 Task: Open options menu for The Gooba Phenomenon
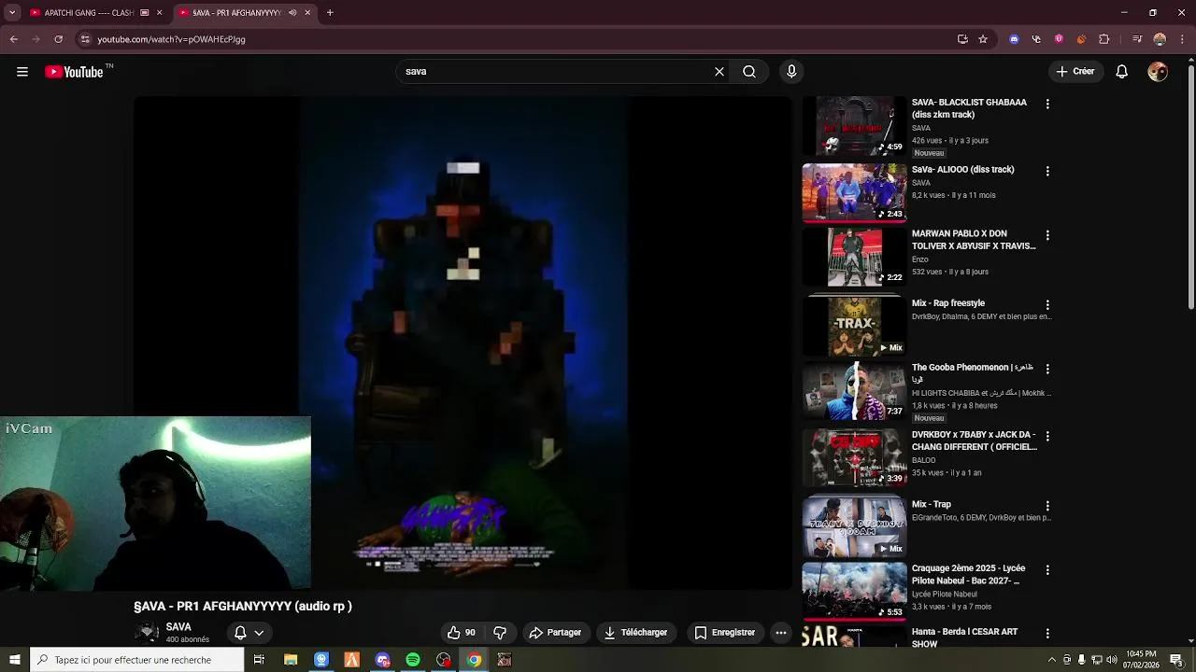1047,370
